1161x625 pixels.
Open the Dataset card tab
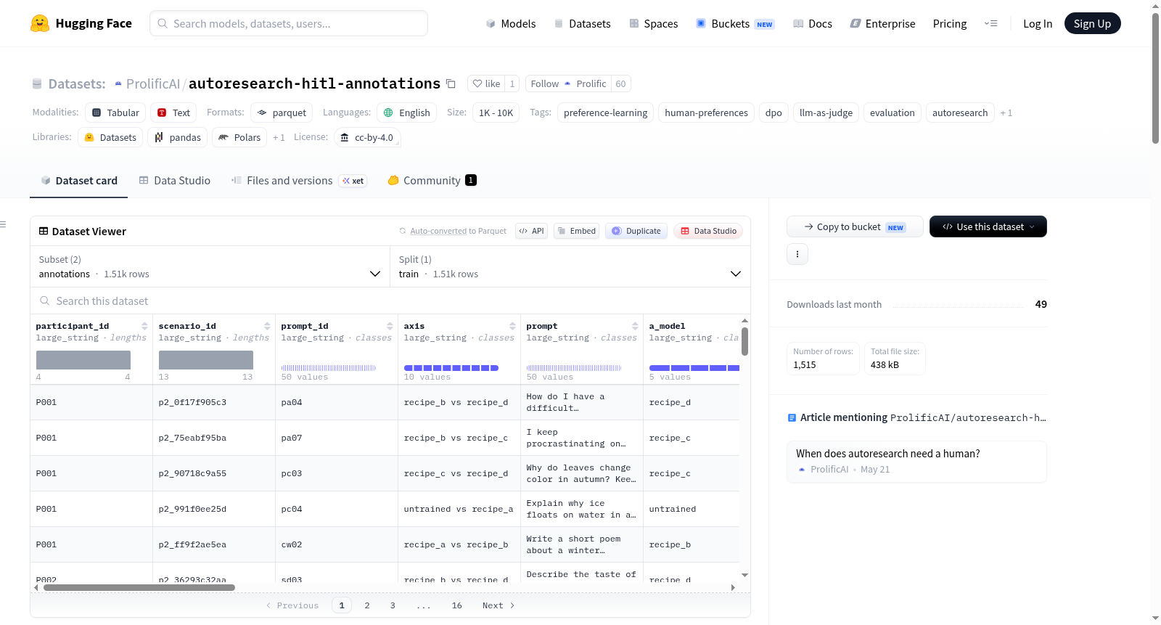pyautogui.click(x=78, y=181)
